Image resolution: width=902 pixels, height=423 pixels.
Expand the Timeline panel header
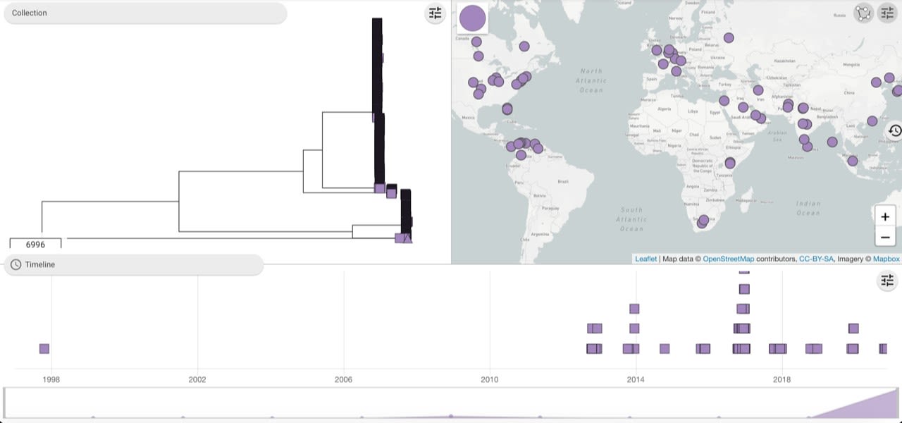134,264
